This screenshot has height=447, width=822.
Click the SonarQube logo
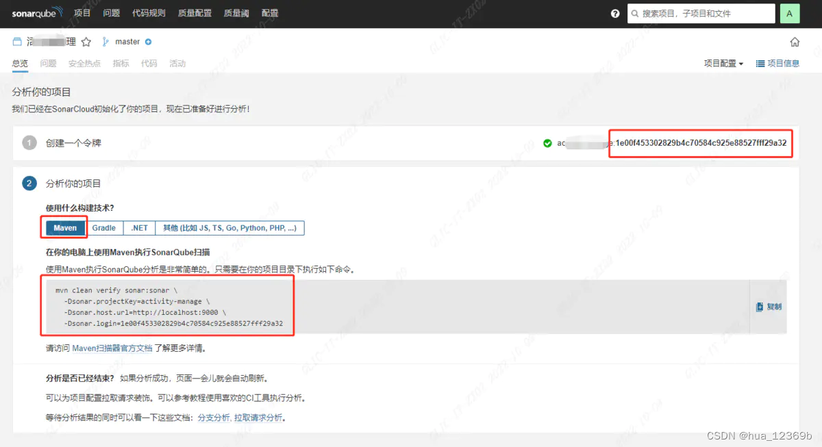tap(37, 13)
